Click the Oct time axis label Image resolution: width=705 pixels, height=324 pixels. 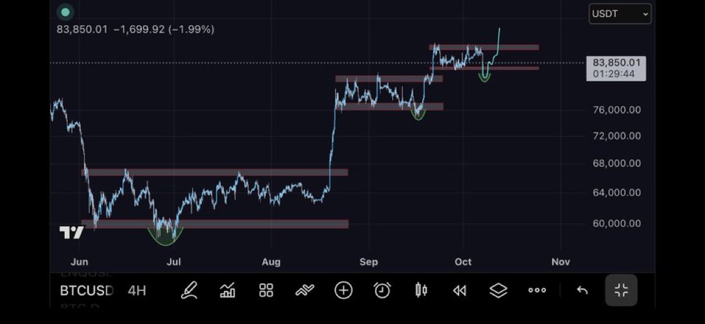point(463,262)
